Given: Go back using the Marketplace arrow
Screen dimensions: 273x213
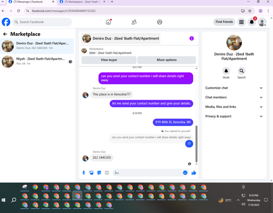Looking at the screenshot, I should coord(5,34).
